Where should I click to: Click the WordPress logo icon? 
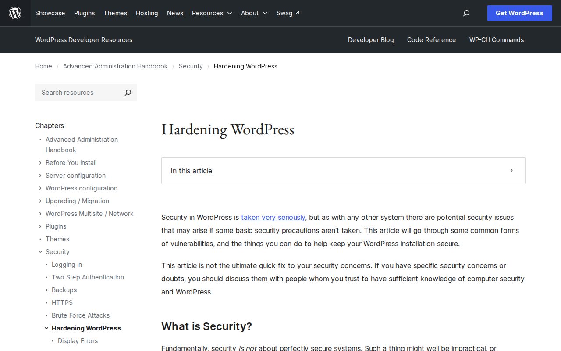[x=15, y=13]
